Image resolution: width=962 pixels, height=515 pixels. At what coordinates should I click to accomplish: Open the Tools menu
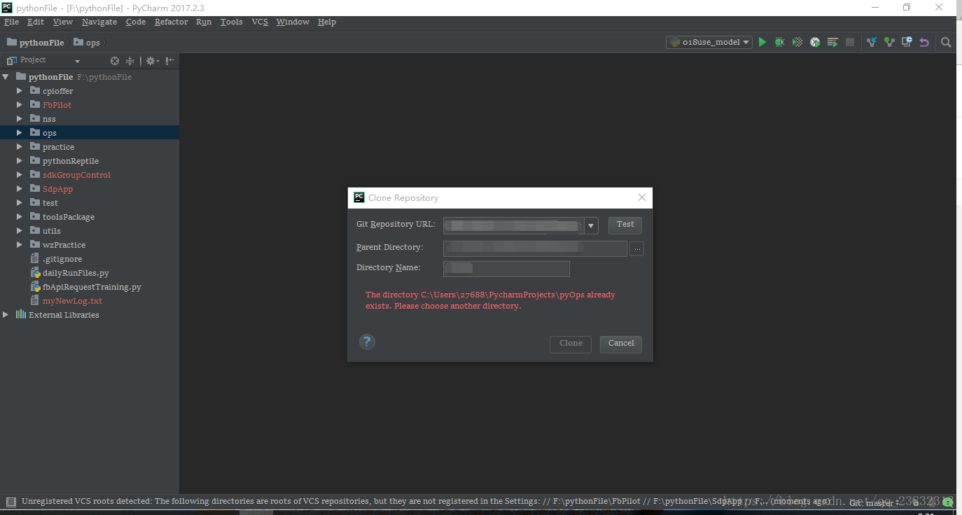point(232,22)
